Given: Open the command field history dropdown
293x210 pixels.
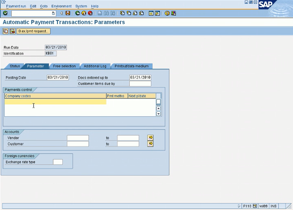Looking at the screenshot, I should 53,13.
